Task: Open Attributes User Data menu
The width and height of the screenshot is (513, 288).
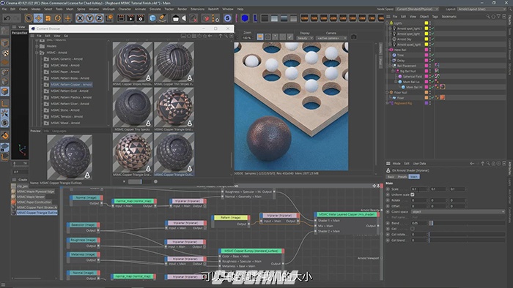Action: coord(419,164)
